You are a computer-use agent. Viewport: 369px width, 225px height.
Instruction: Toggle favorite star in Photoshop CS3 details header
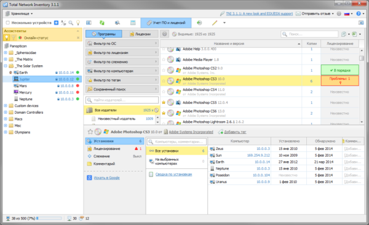pyautogui.click(x=90, y=132)
